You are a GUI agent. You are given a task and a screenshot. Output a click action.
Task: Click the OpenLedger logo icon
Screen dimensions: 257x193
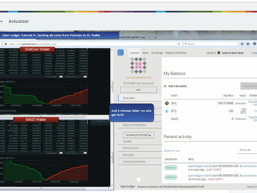pyautogui.click(x=120, y=53)
